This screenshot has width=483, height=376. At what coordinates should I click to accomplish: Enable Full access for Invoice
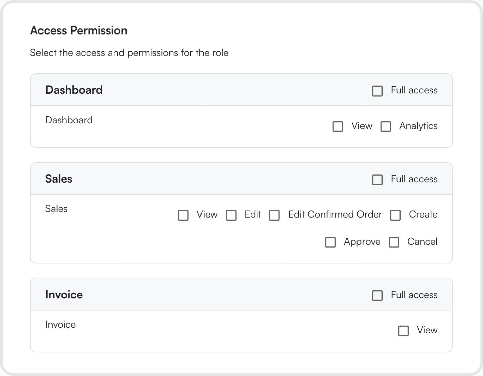(x=377, y=295)
